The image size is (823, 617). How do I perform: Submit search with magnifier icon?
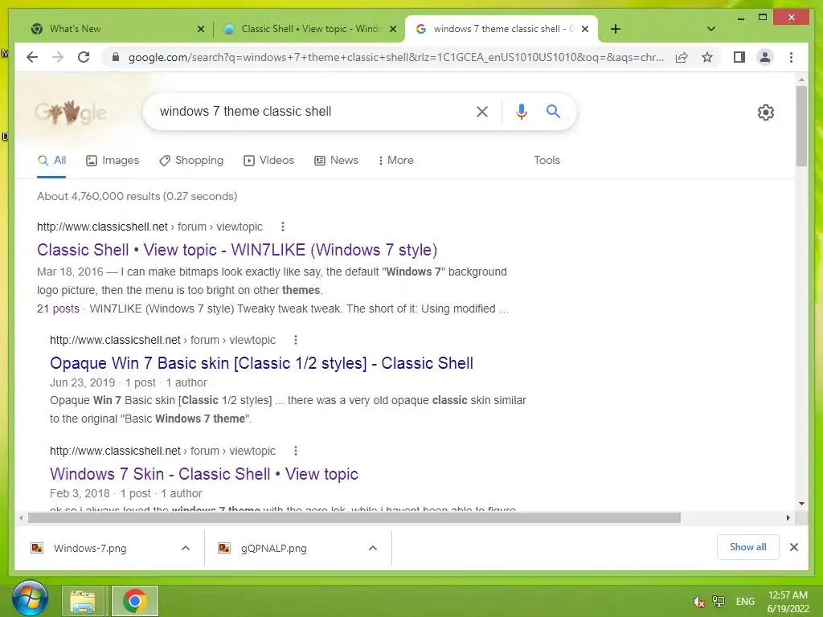click(x=553, y=111)
